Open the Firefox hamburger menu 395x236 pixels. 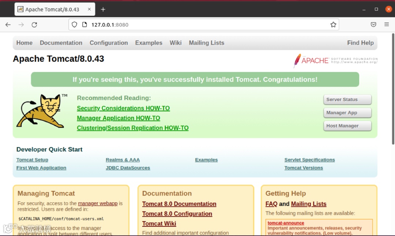click(x=387, y=25)
